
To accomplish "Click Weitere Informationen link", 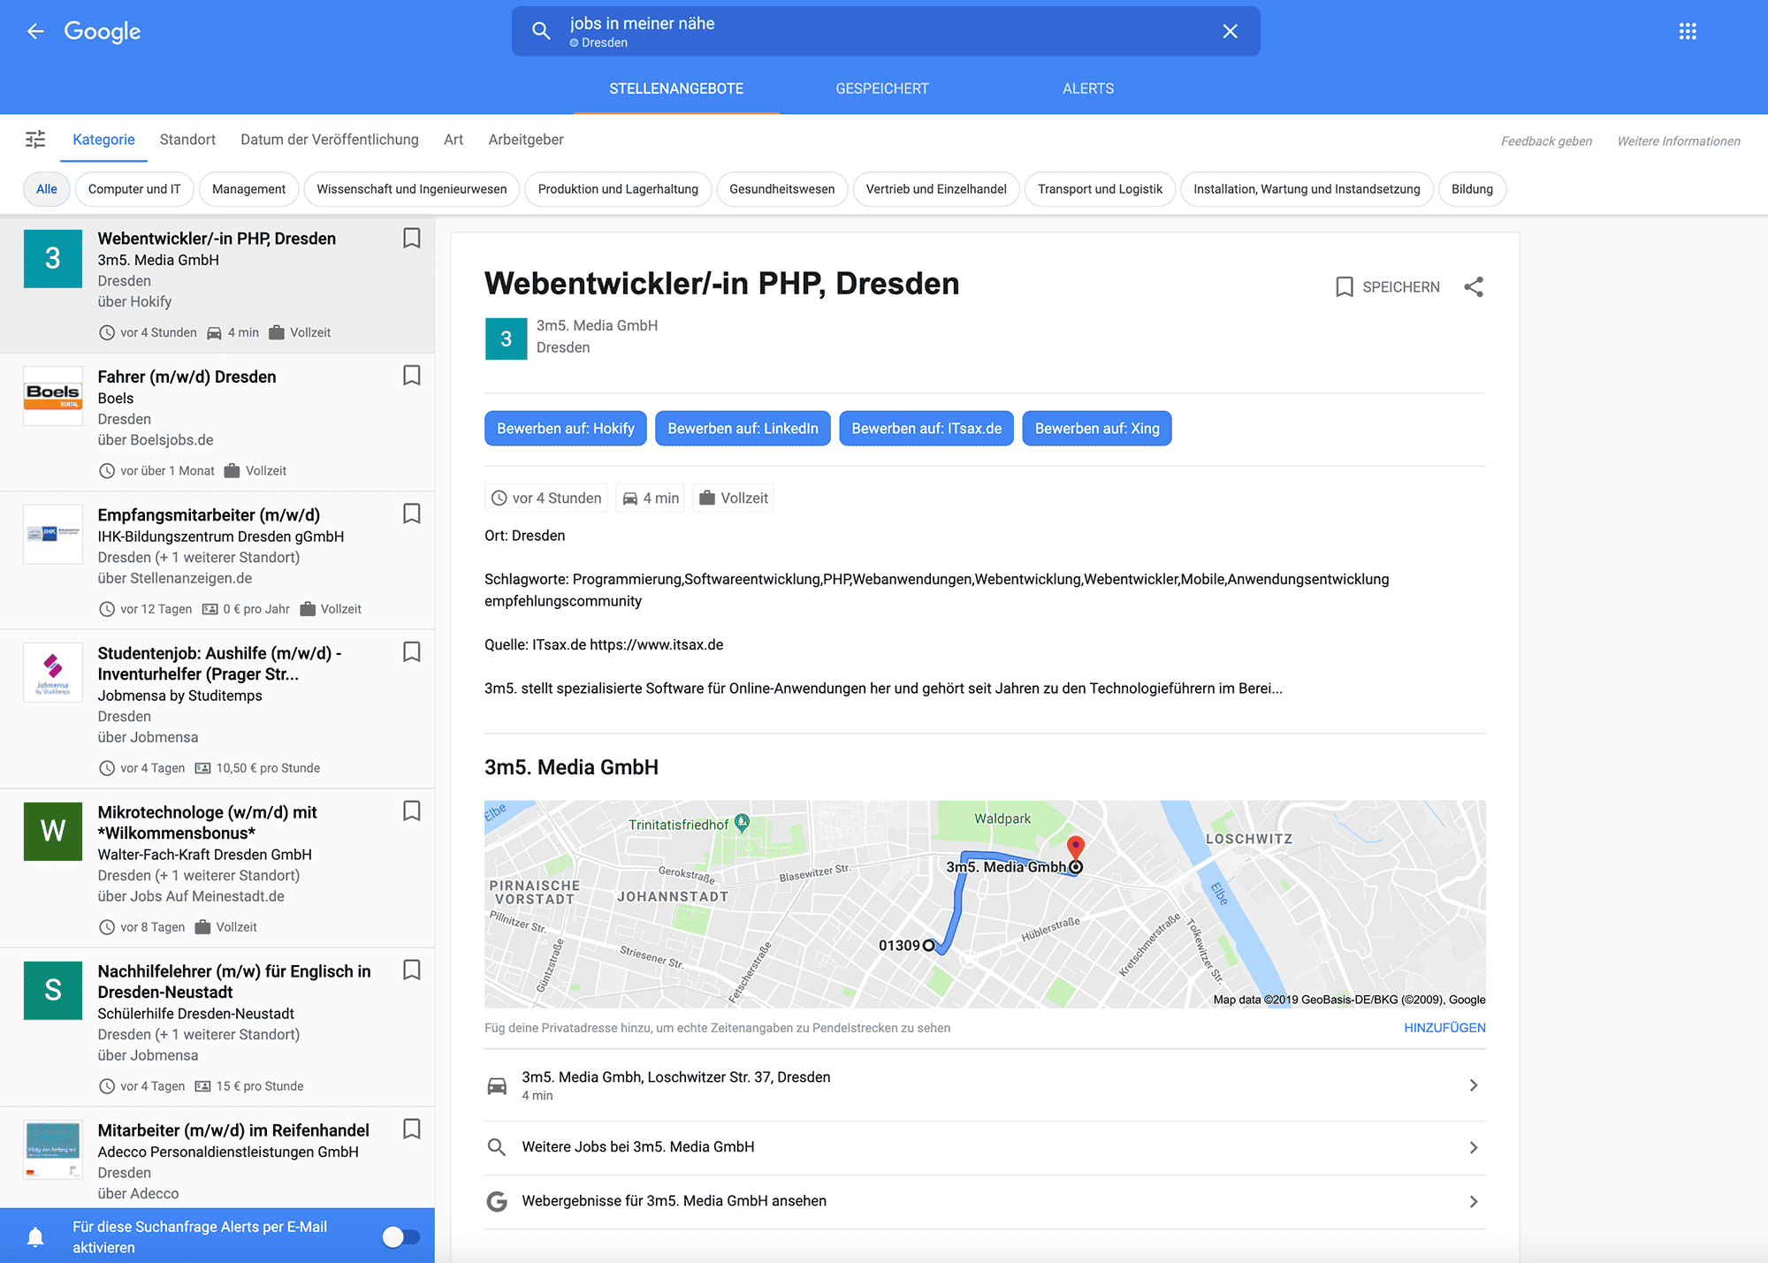I will 1679,141.
